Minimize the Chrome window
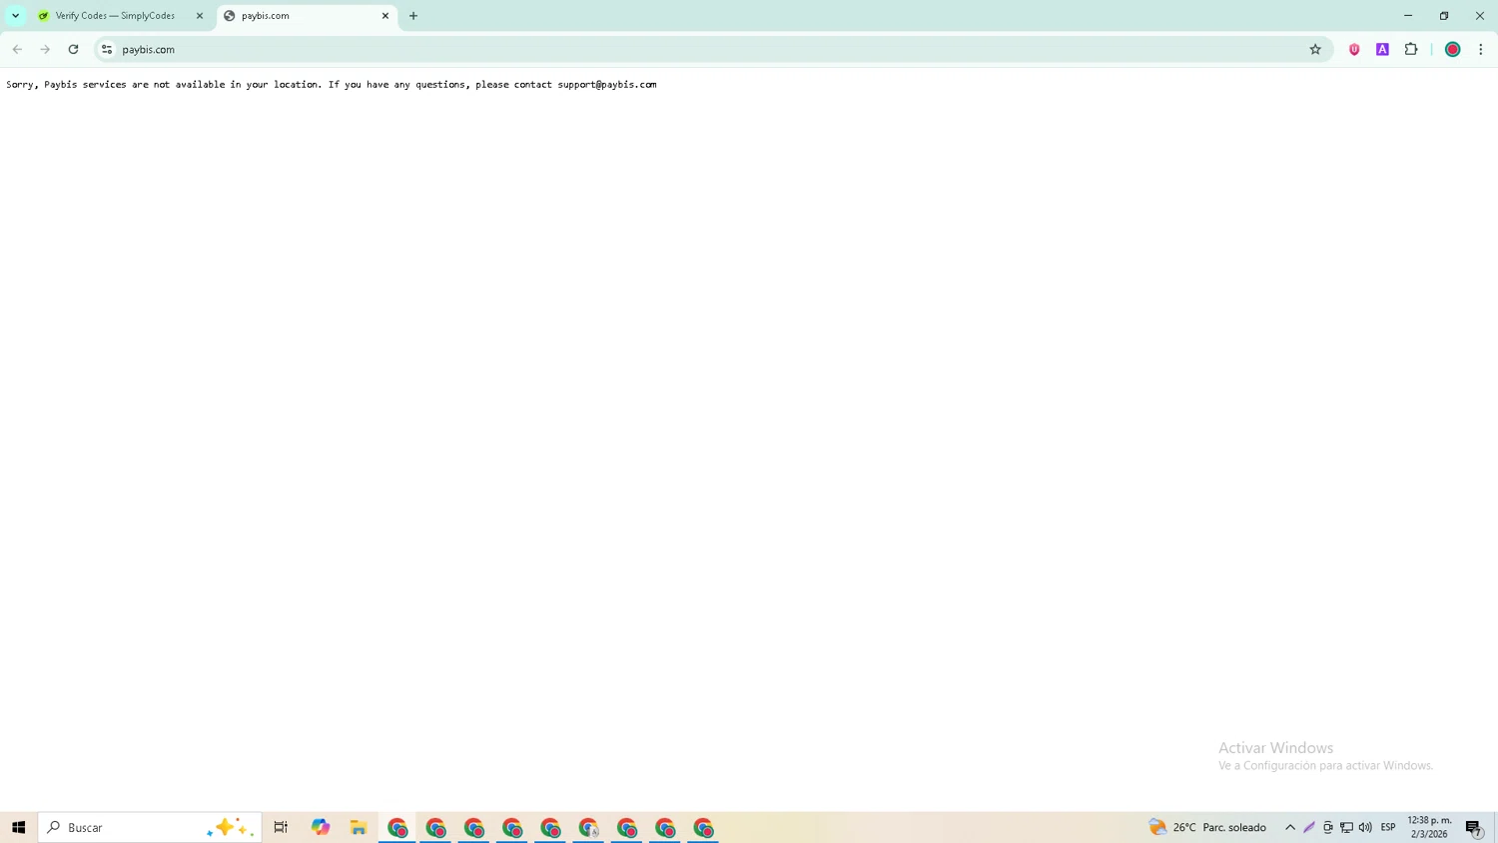The width and height of the screenshot is (1498, 843). pos(1408,16)
